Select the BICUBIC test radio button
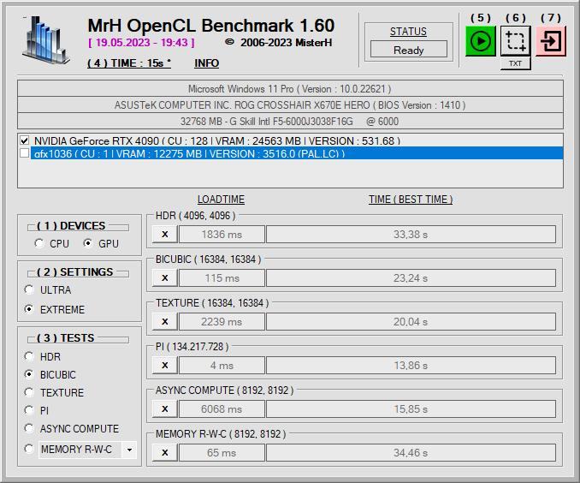Screen dimensions: 580x483 coord(29,374)
